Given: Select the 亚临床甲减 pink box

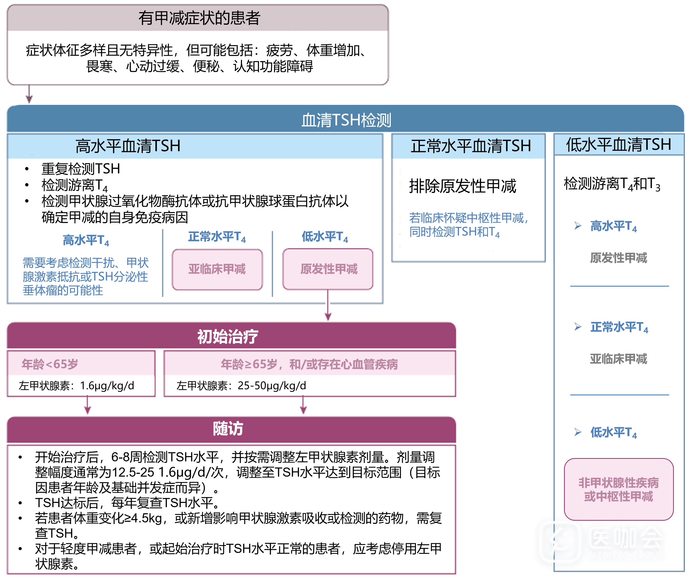Looking at the screenshot, I should [217, 269].
